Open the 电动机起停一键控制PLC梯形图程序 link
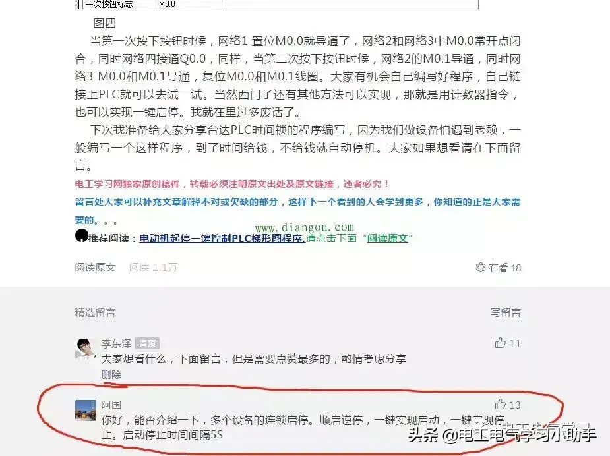Image resolution: width=610 pixels, height=456 pixels. coord(222,239)
